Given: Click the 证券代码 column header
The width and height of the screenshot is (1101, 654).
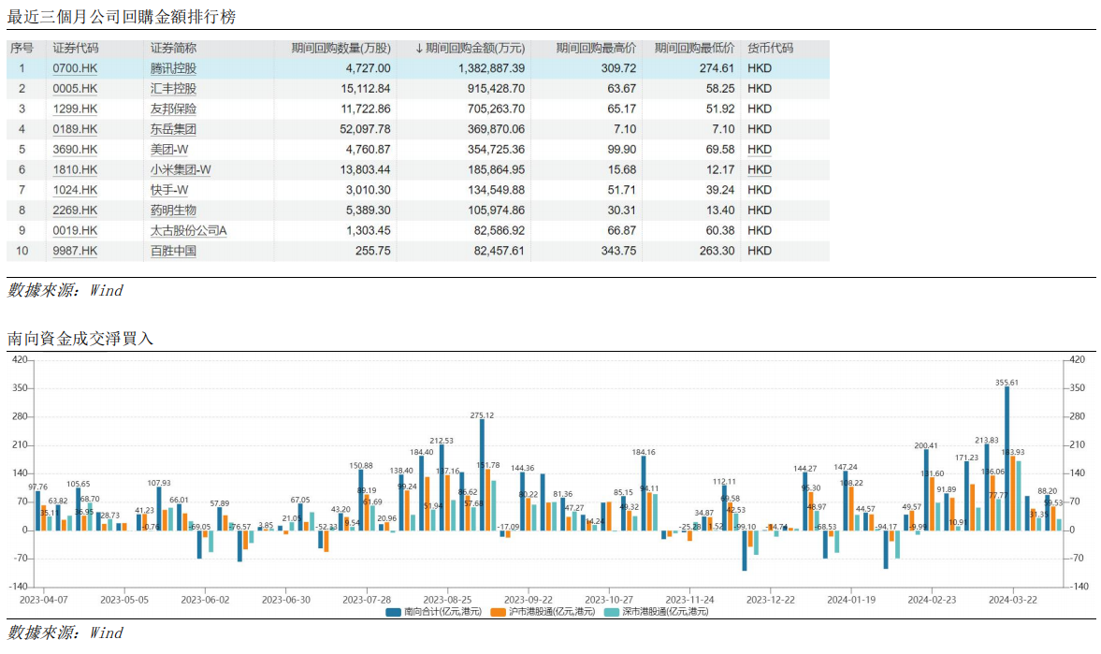Looking at the screenshot, I should pos(76,49).
